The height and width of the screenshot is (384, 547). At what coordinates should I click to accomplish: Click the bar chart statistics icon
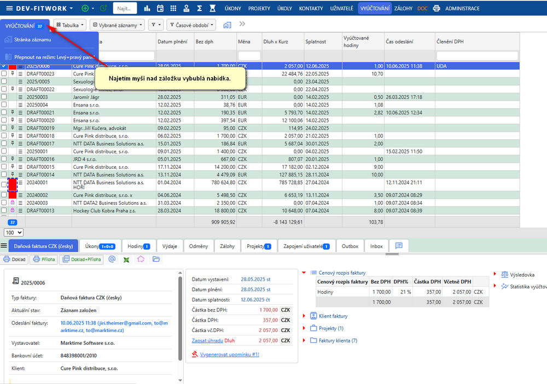click(147, 9)
